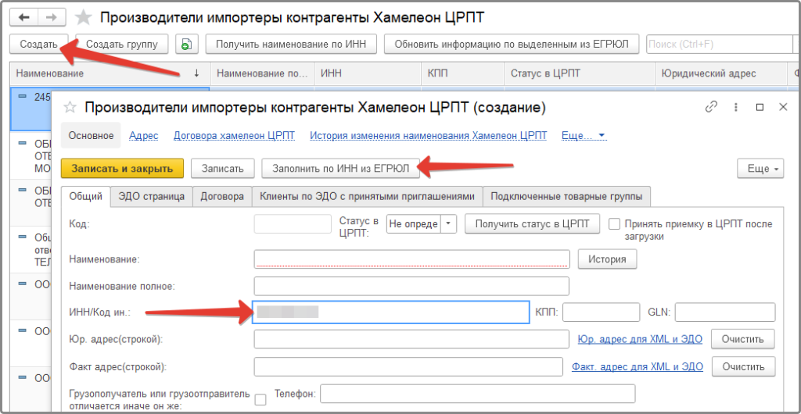This screenshot has width=801, height=414.
Task: Click Получить наименование по ИНН button
Action: coord(291,45)
